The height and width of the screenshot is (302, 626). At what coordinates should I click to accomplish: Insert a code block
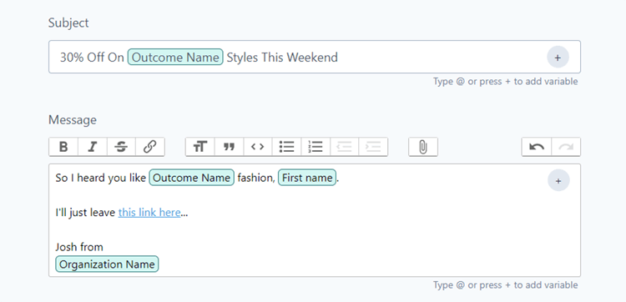258,147
